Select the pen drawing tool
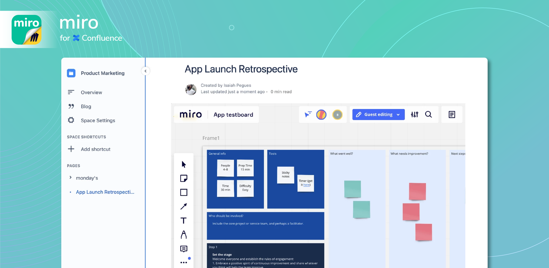This screenshot has width=549, height=268. [184, 235]
